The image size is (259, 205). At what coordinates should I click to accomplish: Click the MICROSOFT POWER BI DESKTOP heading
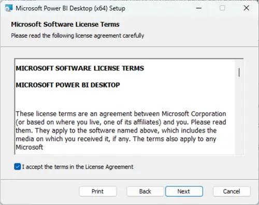tap(68, 85)
